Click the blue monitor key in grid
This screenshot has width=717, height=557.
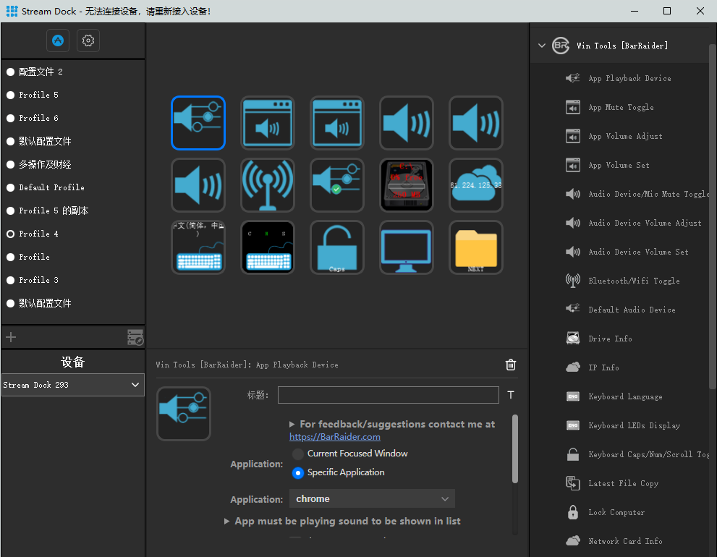407,247
